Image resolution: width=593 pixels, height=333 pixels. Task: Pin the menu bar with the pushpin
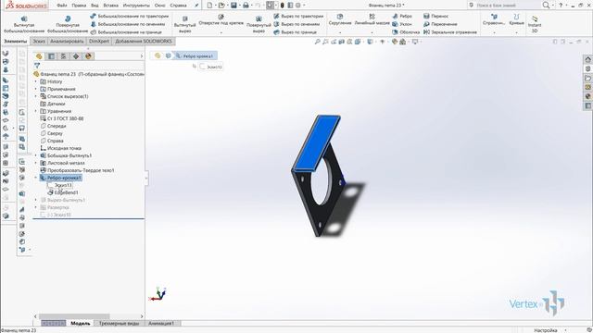coord(196,6)
